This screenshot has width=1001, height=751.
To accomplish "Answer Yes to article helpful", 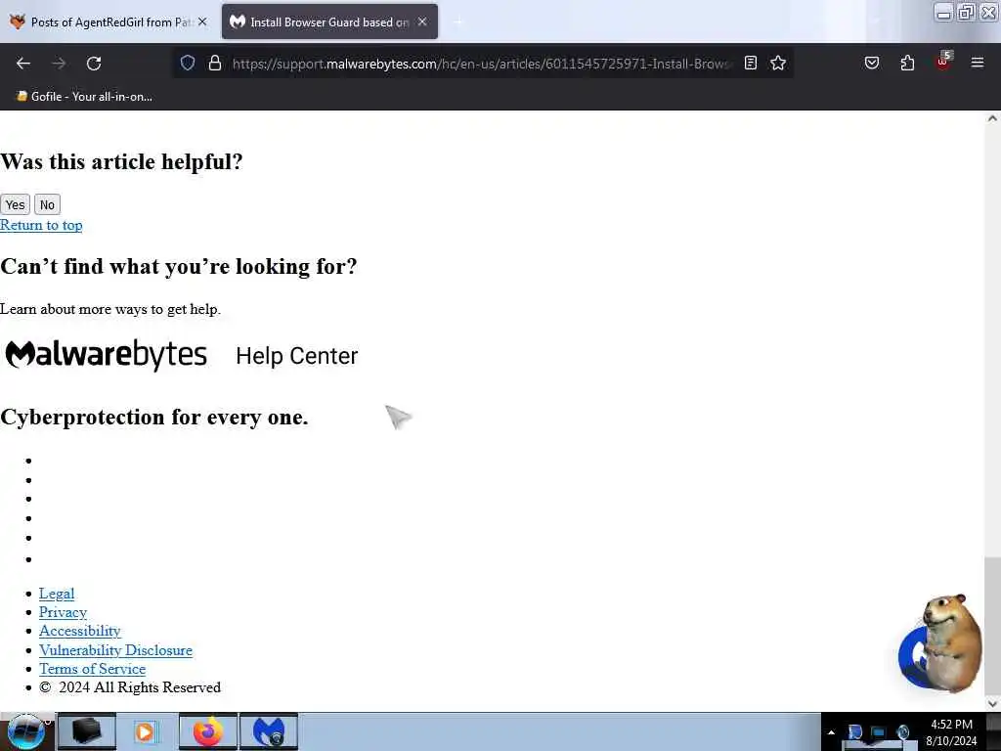I will (16, 205).
